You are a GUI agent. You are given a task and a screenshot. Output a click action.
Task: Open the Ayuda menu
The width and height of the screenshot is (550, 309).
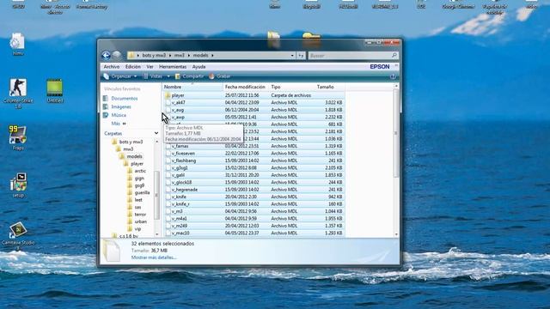pyautogui.click(x=199, y=67)
